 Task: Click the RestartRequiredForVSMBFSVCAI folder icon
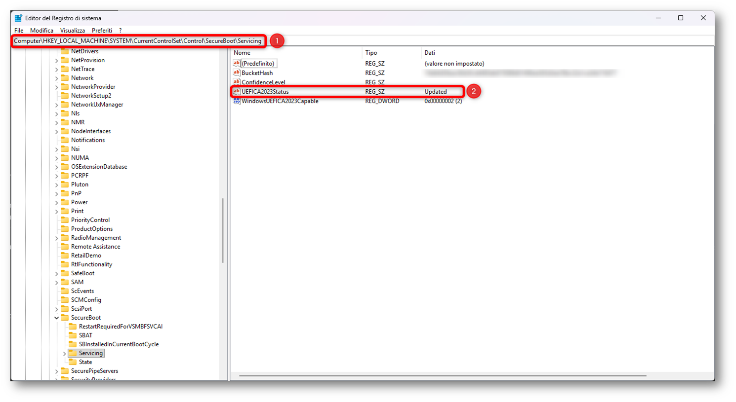coord(73,327)
